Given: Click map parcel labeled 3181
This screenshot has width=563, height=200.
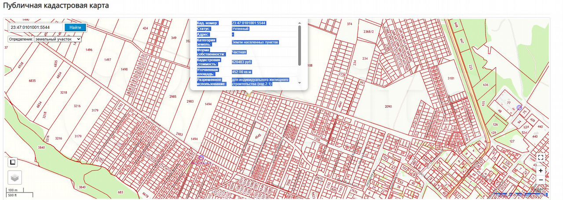Looking at the screenshot, I should coord(450,78).
